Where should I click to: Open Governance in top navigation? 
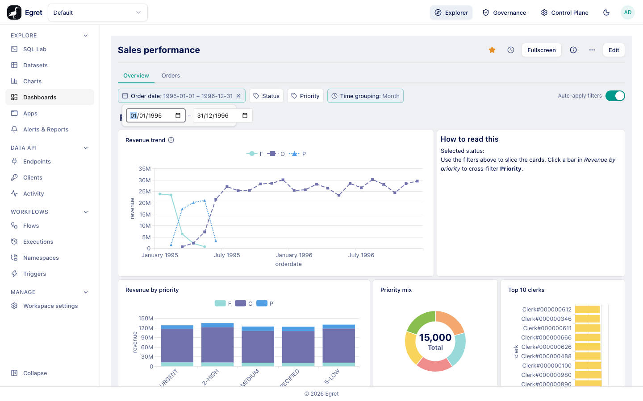coord(505,12)
